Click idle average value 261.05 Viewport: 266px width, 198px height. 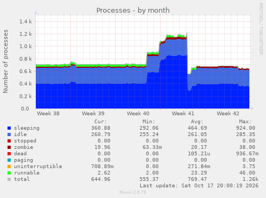(197, 134)
